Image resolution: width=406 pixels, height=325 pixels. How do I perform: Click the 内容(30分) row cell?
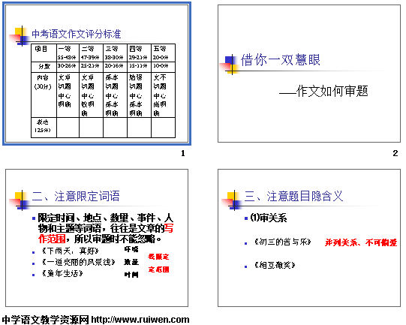coord(44,95)
